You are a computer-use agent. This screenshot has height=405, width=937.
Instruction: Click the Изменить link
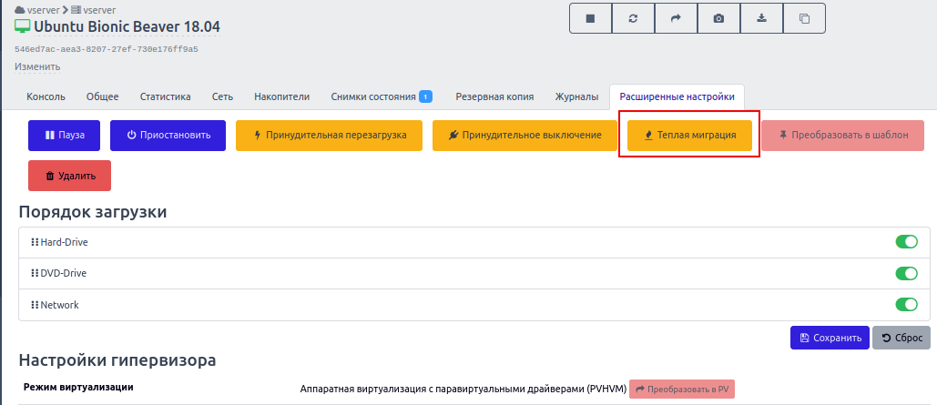click(37, 66)
